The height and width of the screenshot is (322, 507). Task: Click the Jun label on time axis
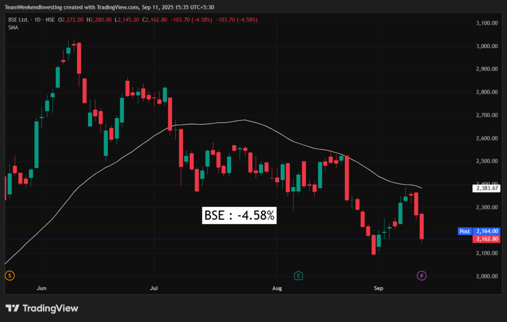42,288
